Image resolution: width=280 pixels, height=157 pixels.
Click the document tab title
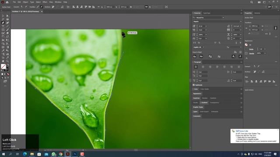(x=25, y=11)
